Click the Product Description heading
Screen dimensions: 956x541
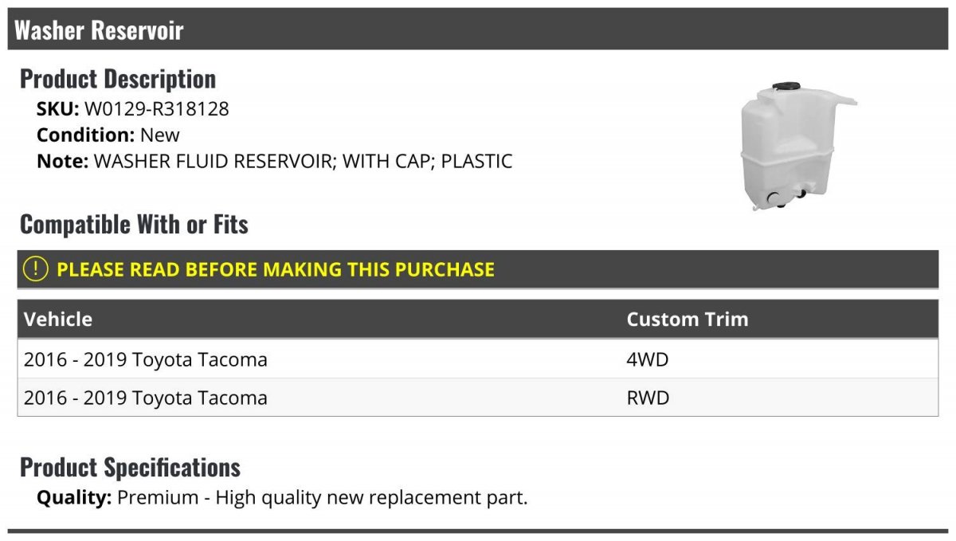118,79
